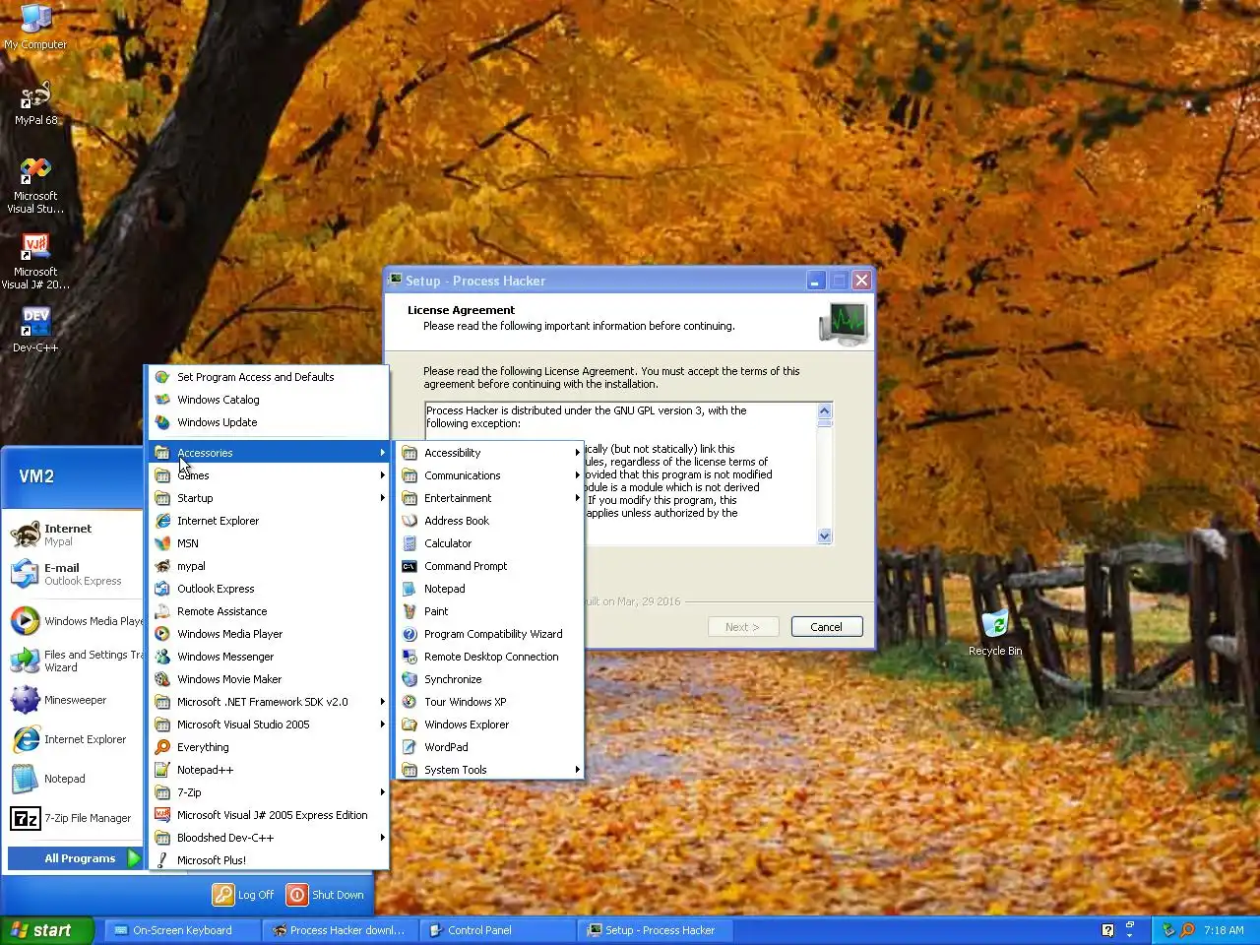Click 7-Zip File Manager icon
This screenshot has width=1260, height=945.
pyautogui.click(x=25, y=818)
